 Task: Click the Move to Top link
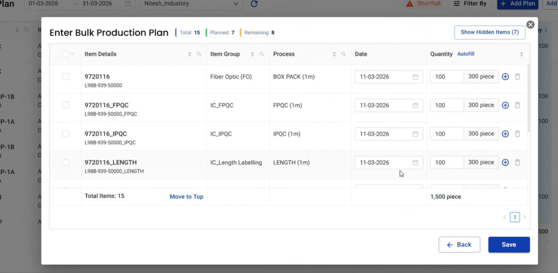186,197
